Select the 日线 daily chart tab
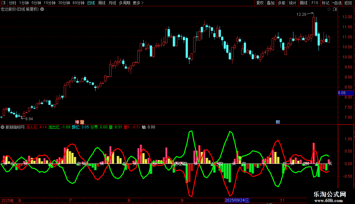 (x=91, y=3)
